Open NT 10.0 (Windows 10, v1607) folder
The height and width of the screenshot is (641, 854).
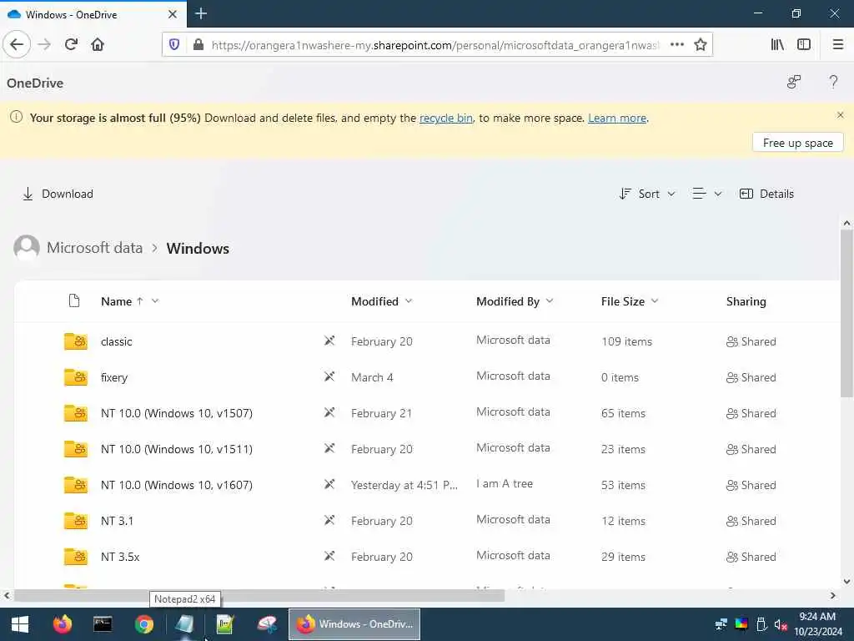pyautogui.click(x=177, y=485)
